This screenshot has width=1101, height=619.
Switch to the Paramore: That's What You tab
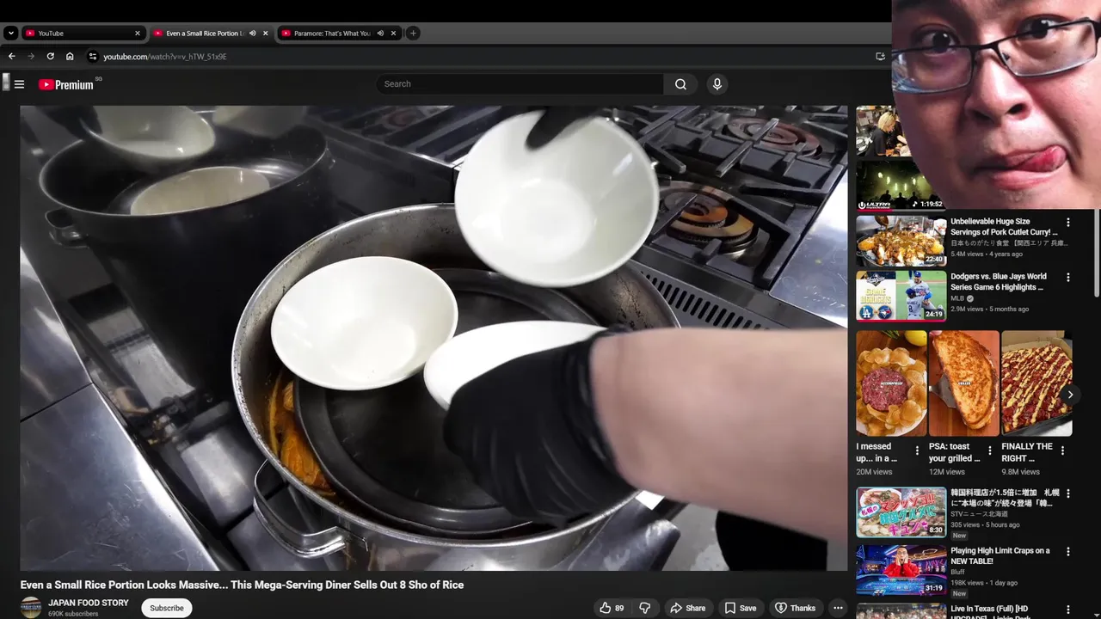pos(339,34)
